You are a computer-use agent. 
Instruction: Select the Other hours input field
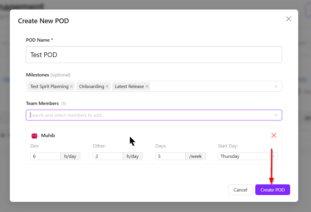pos(108,156)
